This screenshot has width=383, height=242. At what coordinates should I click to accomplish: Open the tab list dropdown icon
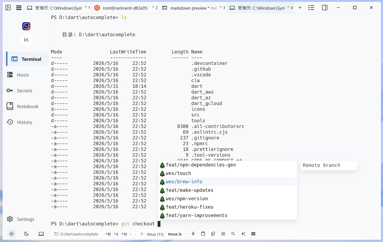(x=311, y=8)
